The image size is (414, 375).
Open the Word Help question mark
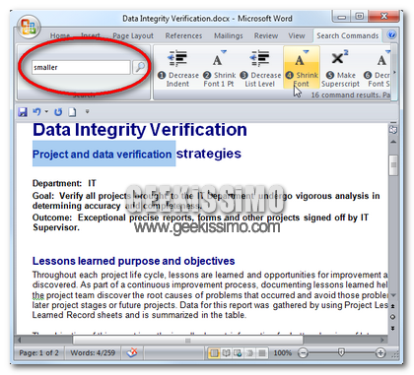point(391,34)
